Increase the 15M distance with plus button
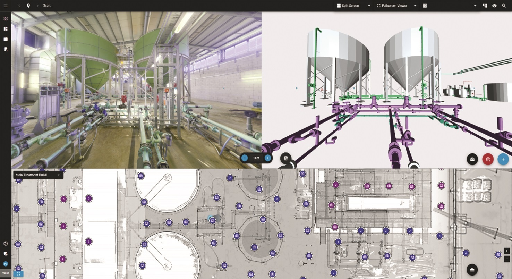This screenshot has height=279, width=512. pyautogui.click(x=267, y=158)
